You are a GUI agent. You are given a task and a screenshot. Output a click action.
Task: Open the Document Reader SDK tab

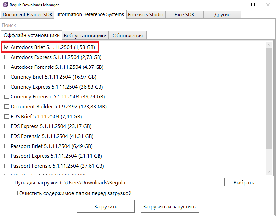click(27, 15)
